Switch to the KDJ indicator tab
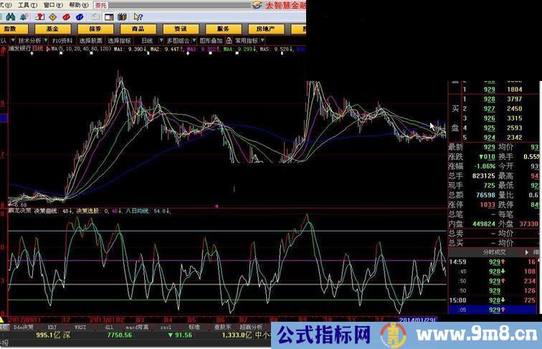 coord(52,327)
